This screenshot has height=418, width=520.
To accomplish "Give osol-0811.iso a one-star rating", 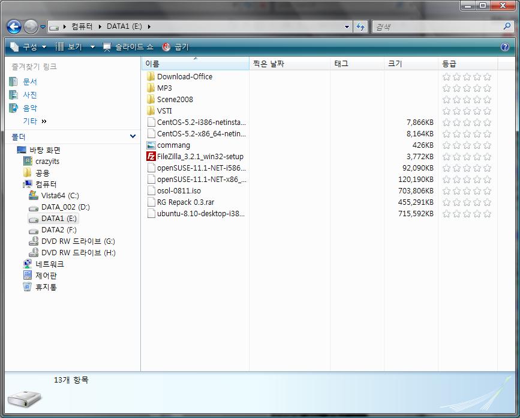I will click(446, 191).
